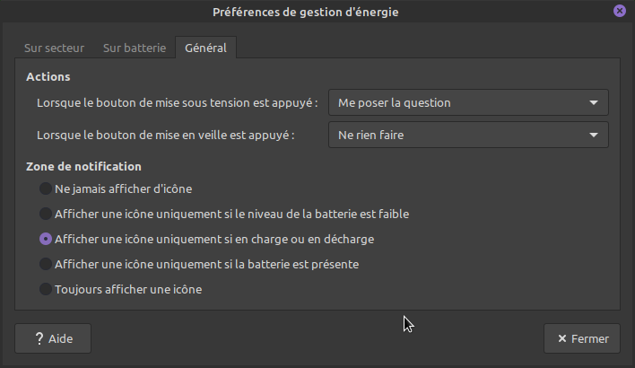Expand the sleep button action combo box
The height and width of the screenshot is (368, 635).
[467, 135]
